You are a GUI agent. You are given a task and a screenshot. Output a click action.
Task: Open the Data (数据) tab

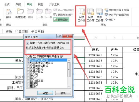[x=18, y=4]
